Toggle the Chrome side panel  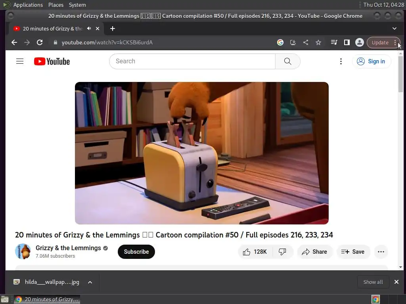[347, 42]
